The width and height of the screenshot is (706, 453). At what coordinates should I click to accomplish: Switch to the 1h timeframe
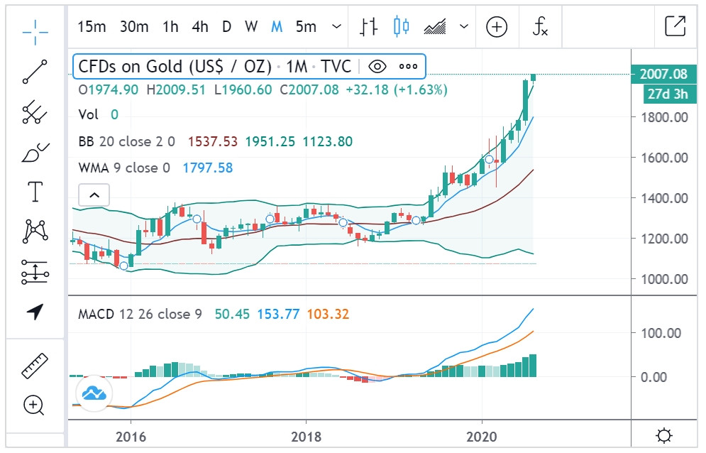point(170,27)
